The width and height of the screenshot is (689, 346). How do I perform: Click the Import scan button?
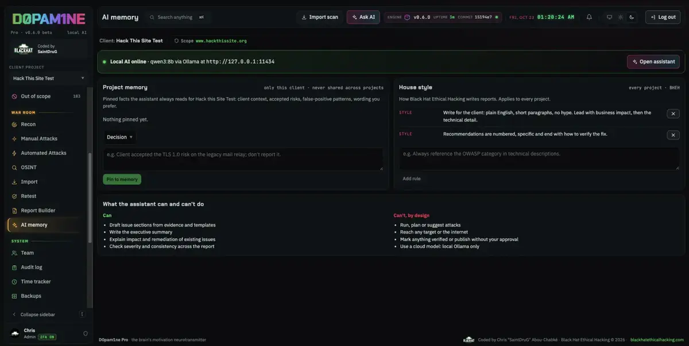click(320, 17)
